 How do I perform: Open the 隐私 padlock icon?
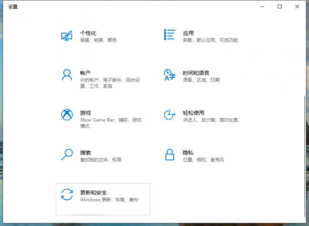170,155
